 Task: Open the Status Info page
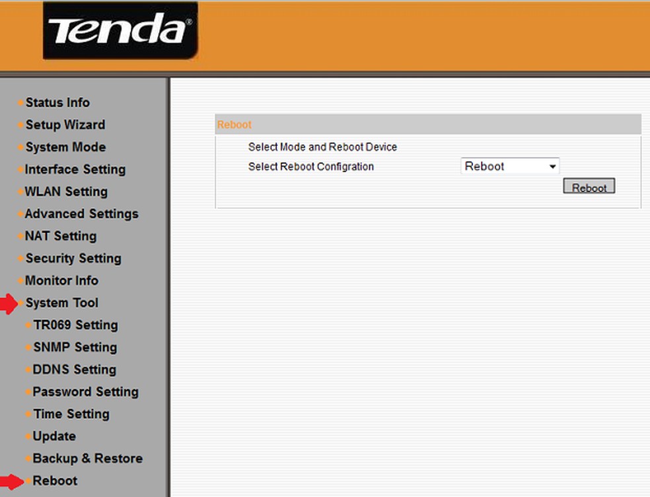coord(57,102)
